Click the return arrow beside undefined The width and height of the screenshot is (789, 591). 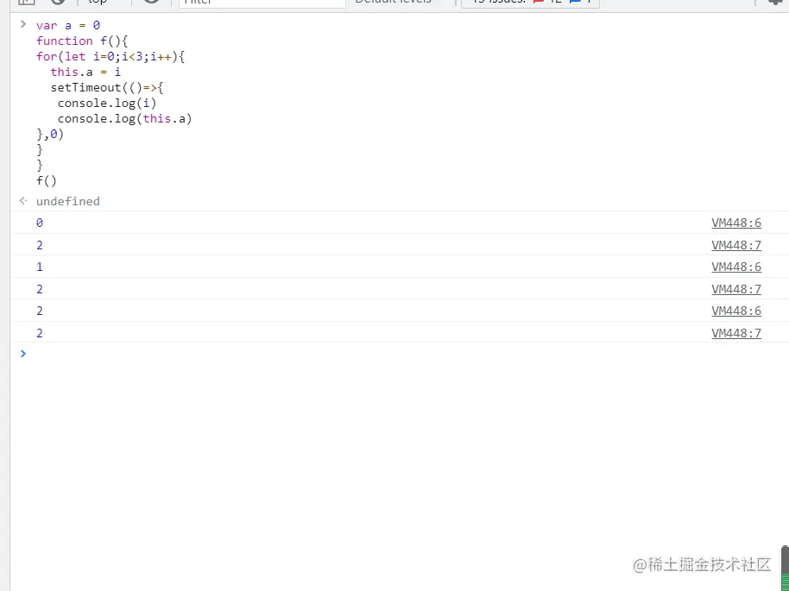22,201
